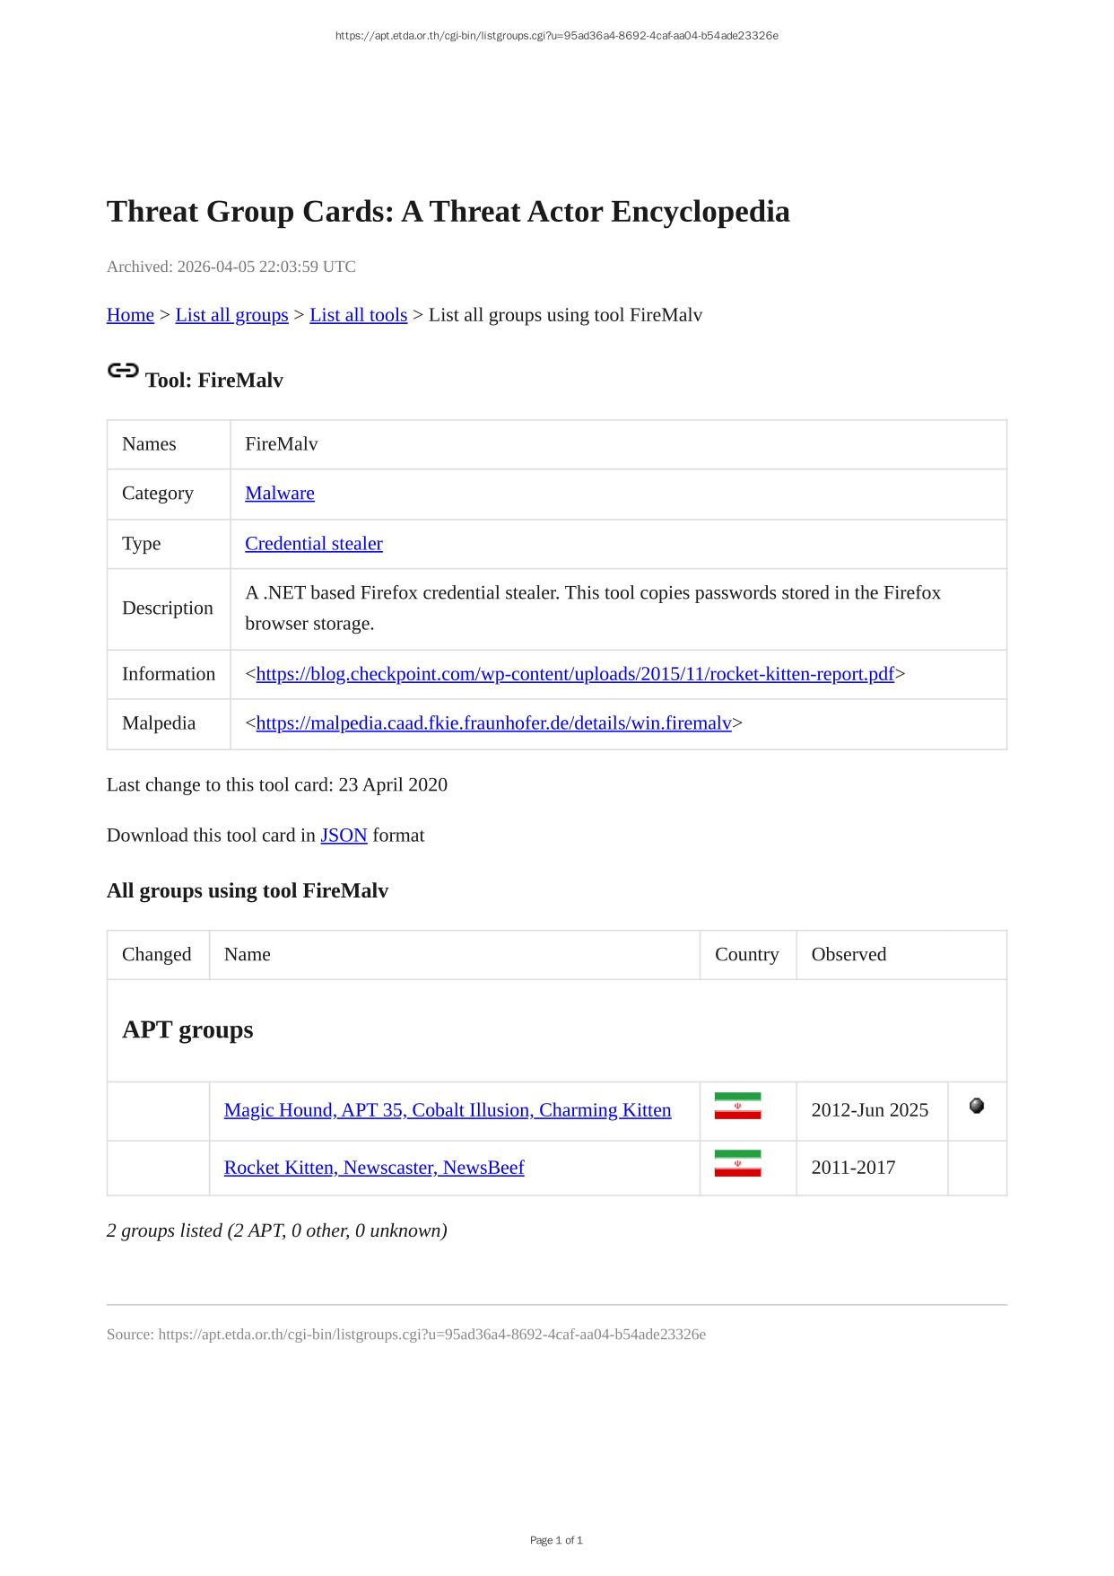Click the Iran flag in the Rocket Kitten row
Image resolution: width=1114 pixels, height=1576 pixels.
[x=737, y=1163]
